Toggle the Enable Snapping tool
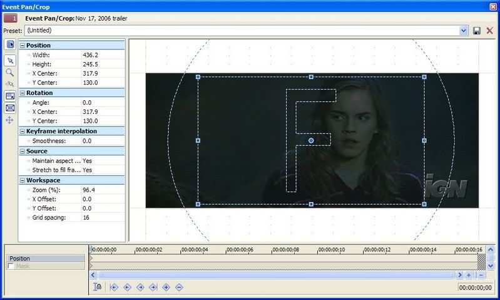The height and width of the screenshot is (300, 500). [10, 85]
